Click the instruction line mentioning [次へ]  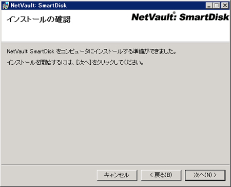click(x=75, y=62)
